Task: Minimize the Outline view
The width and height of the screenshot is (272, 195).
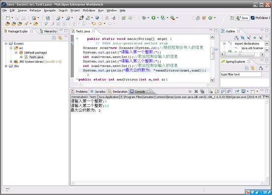Action: pyautogui.click(x=262, y=31)
